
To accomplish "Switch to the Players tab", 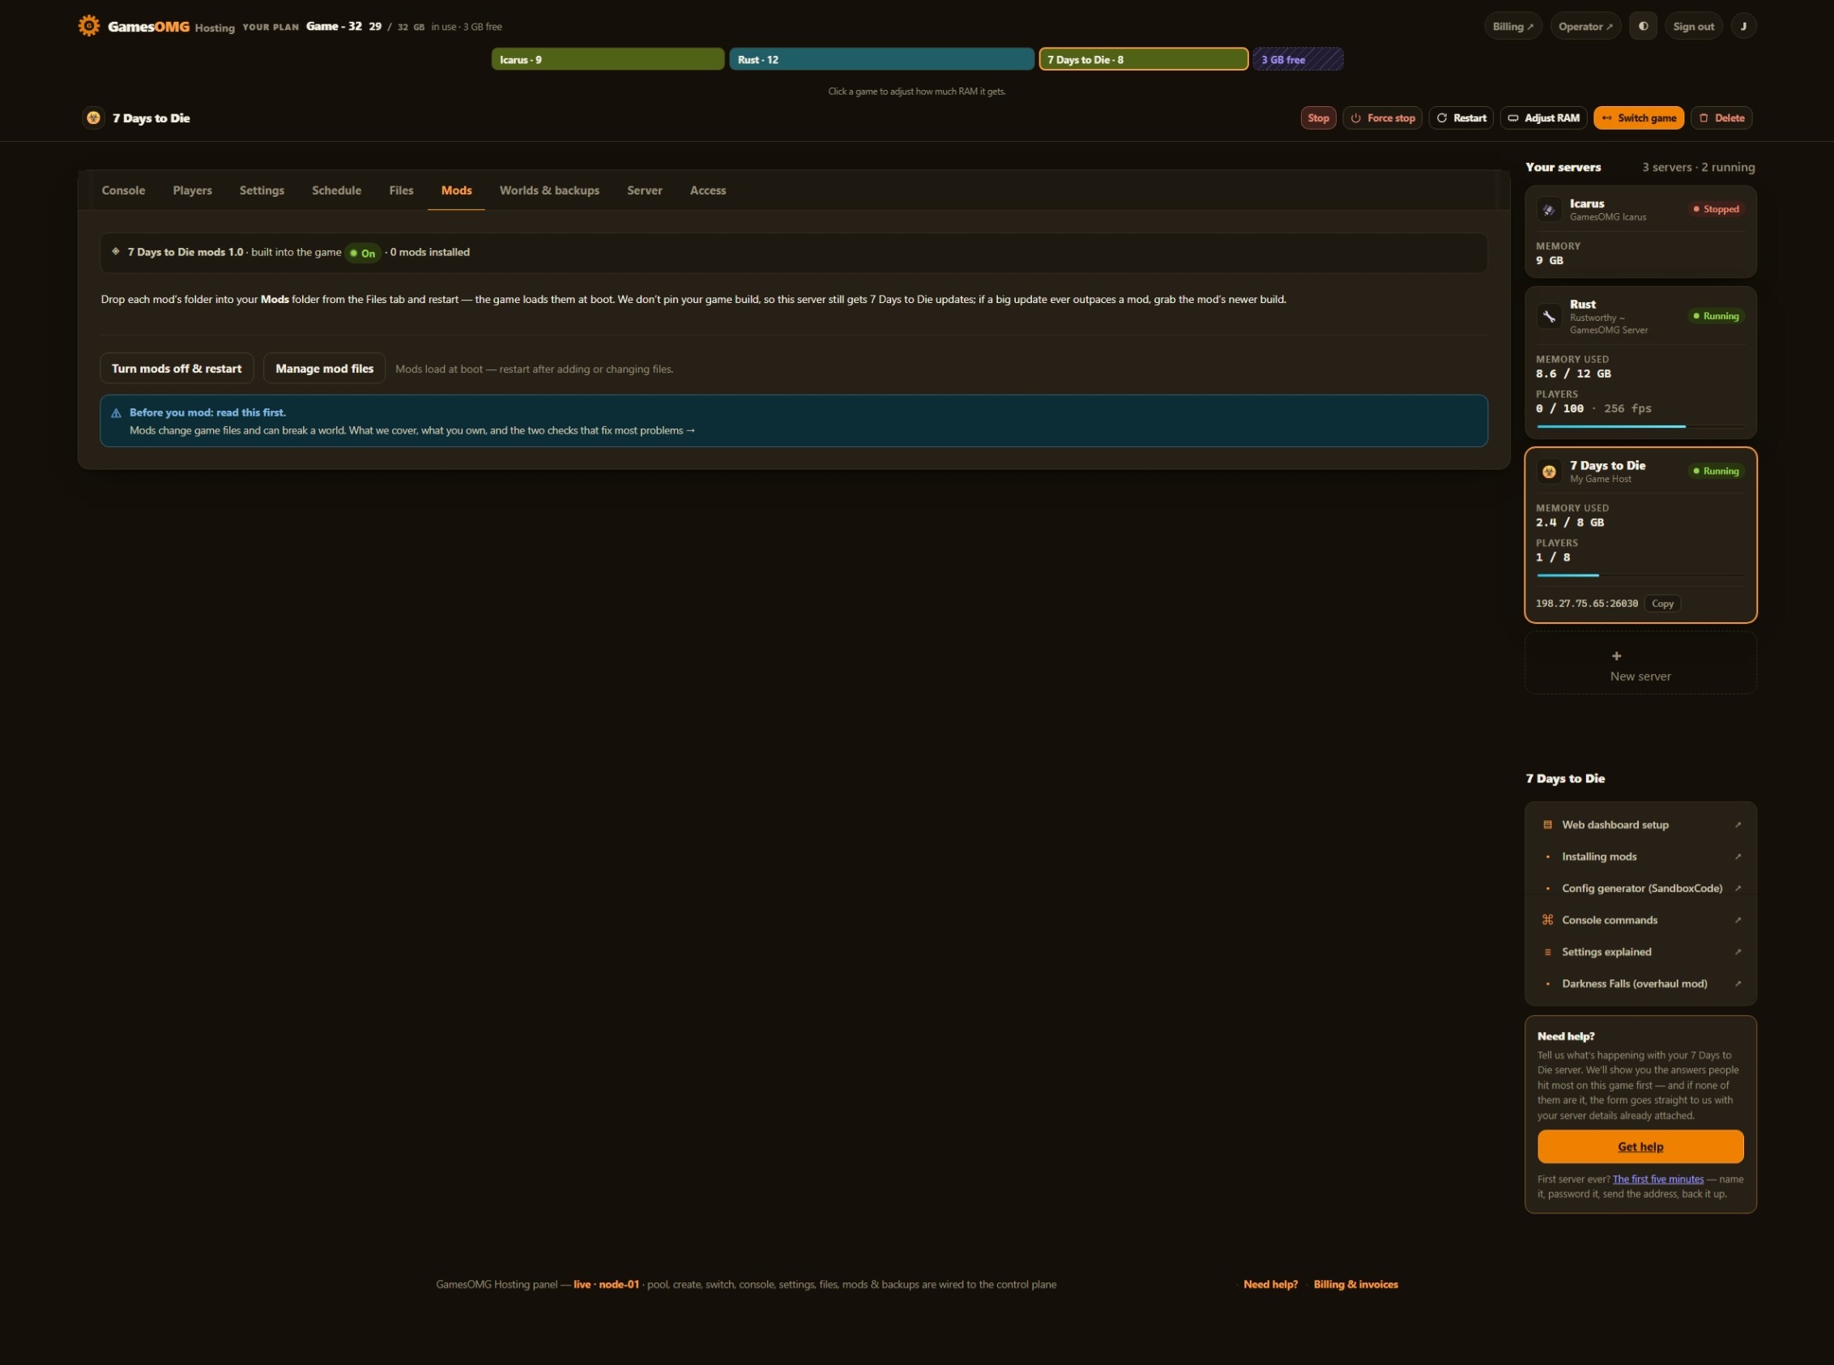I will pos(192,190).
